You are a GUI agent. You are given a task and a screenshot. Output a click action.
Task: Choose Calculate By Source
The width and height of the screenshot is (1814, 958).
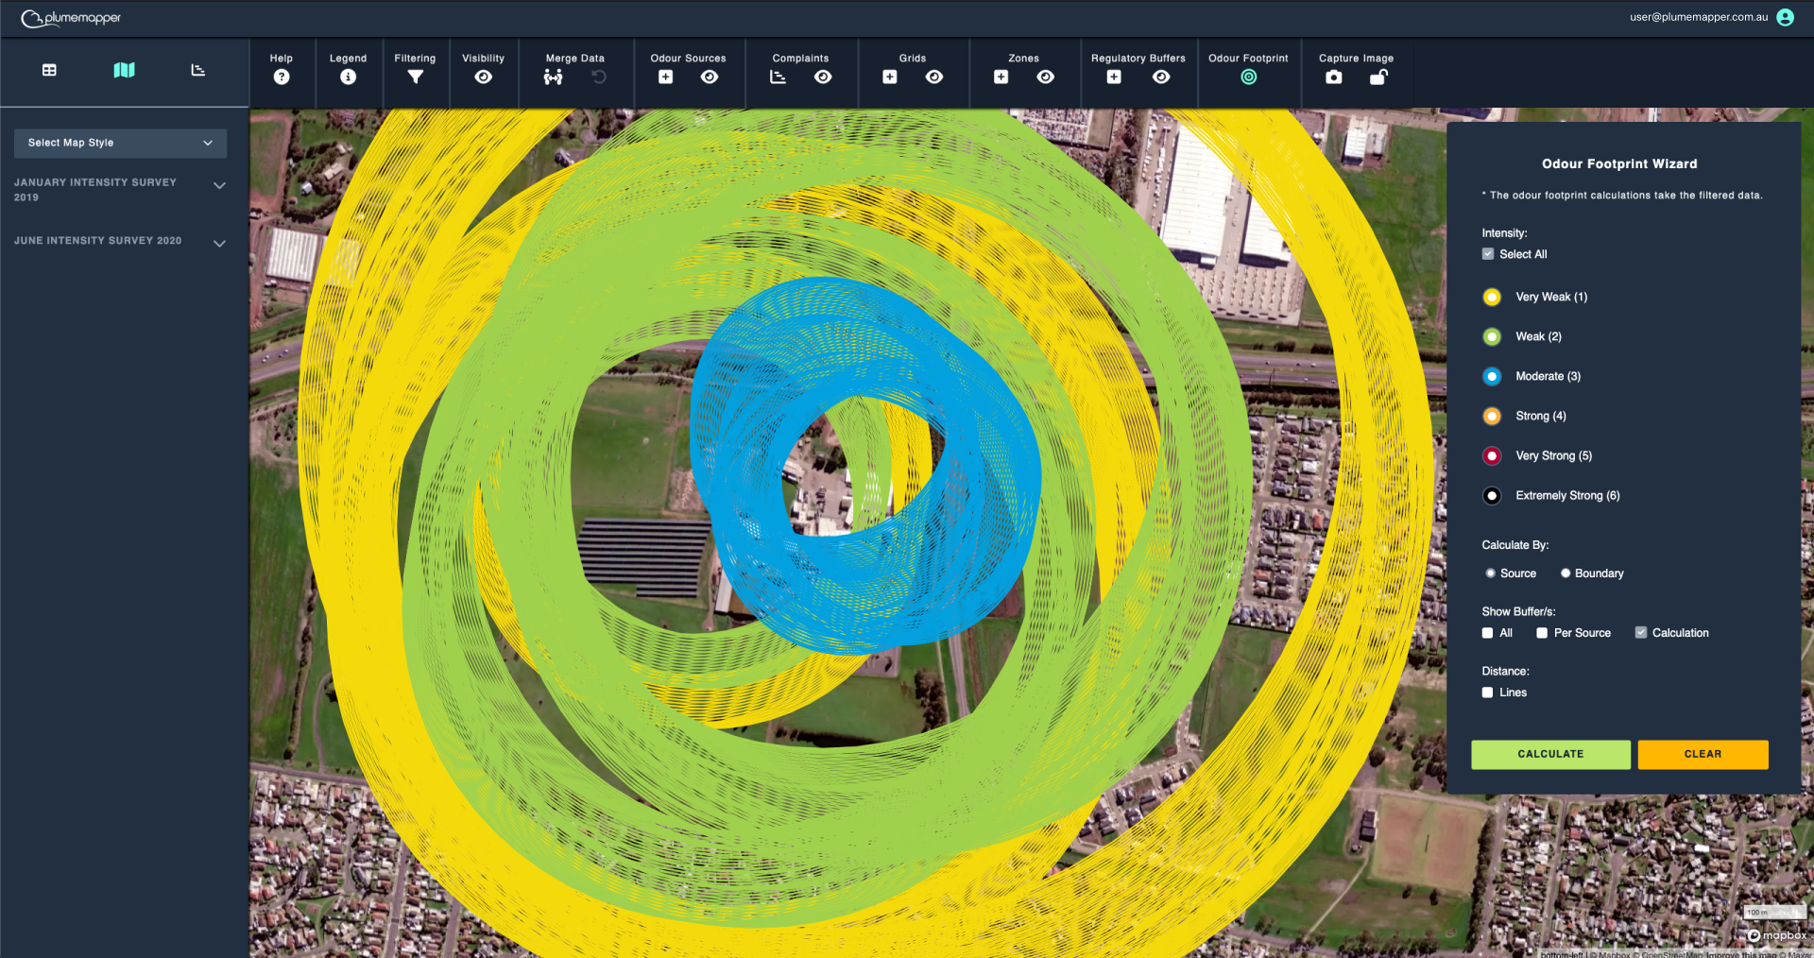click(1490, 573)
